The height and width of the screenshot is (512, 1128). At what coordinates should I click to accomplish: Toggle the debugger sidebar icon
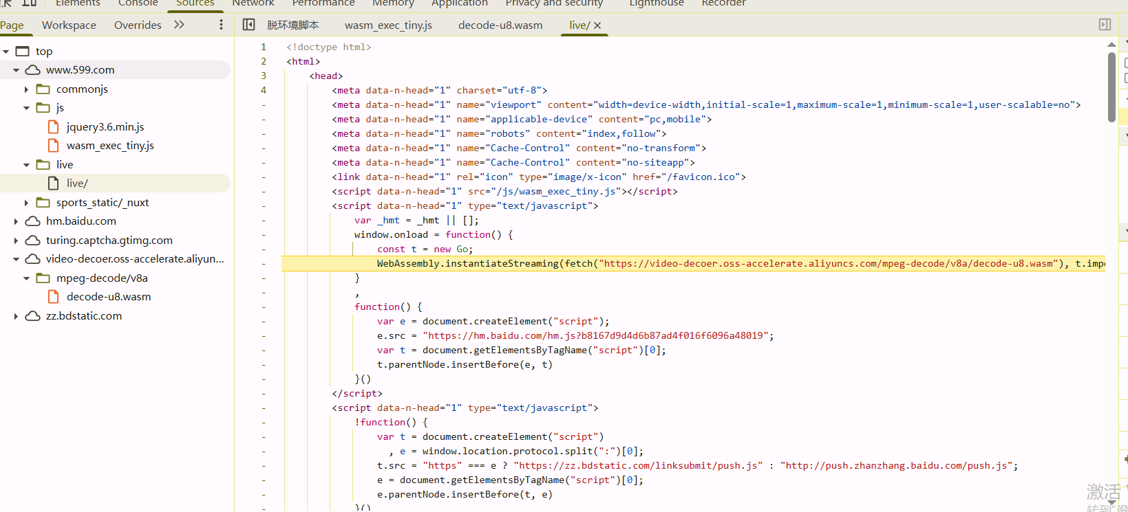(x=1105, y=25)
